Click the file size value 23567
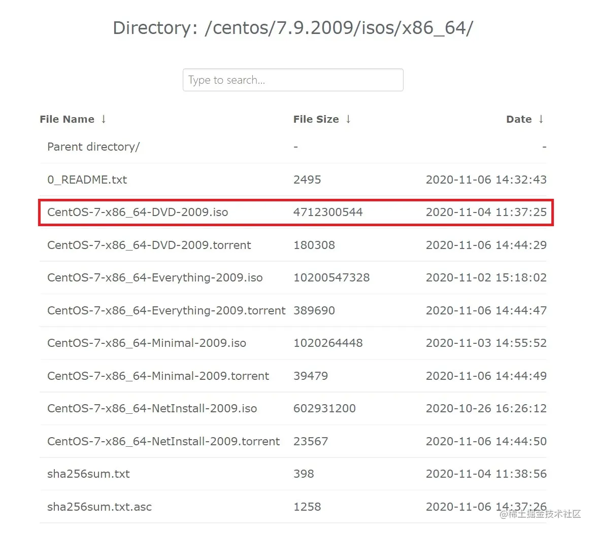The image size is (595, 533). click(x=310, y=442)
